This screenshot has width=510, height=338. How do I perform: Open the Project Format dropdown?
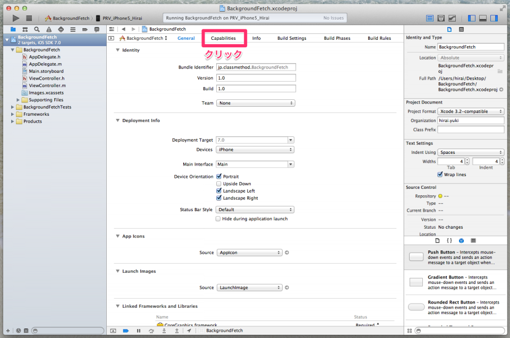point(471,111)
